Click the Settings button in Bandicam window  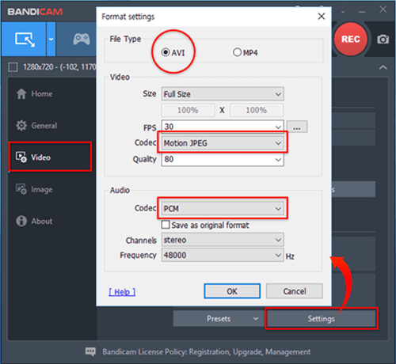[x=322, y=319]
